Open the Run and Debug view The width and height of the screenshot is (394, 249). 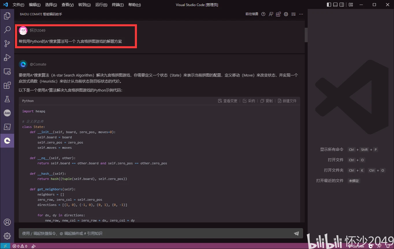click(x=7, y=57)
